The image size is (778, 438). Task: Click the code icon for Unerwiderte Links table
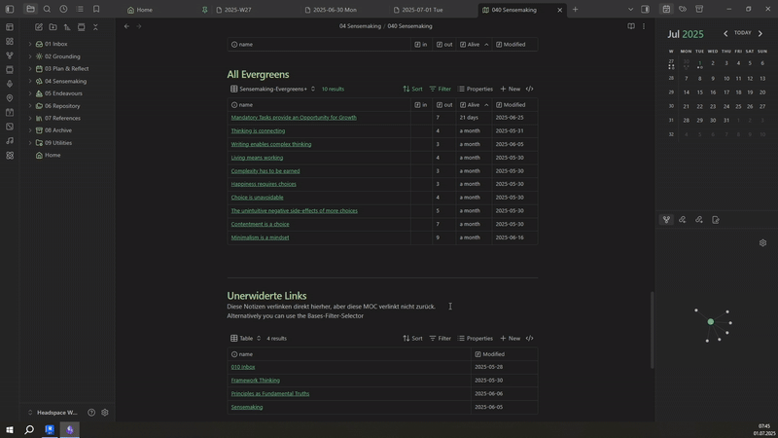(529, 338)
